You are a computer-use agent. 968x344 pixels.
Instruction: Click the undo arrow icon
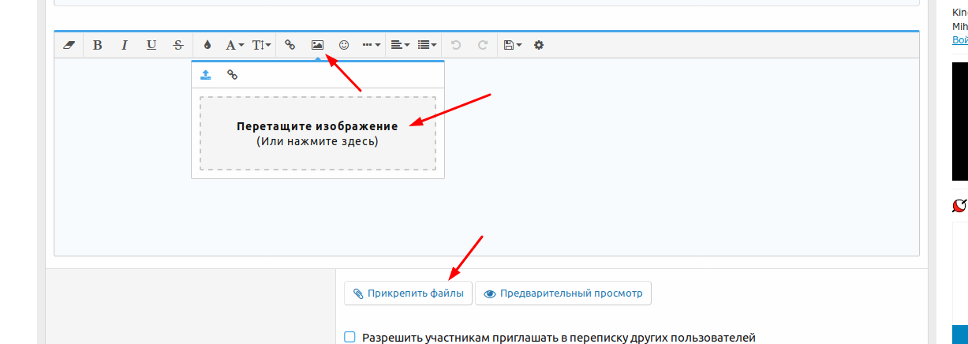click(456, 45)
